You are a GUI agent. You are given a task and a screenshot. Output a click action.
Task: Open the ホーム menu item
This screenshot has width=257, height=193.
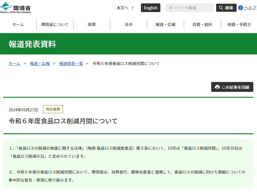pyautogui.click(x=18, y=24)
